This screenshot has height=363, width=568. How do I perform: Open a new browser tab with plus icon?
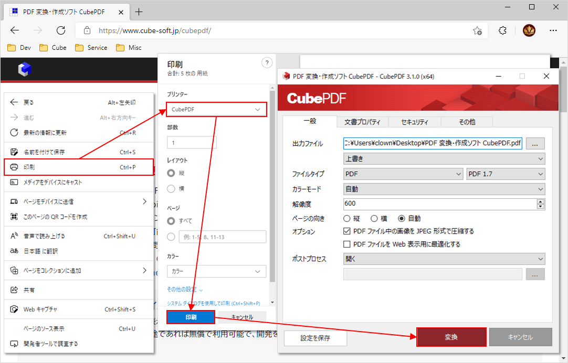[x=139, y=10]
